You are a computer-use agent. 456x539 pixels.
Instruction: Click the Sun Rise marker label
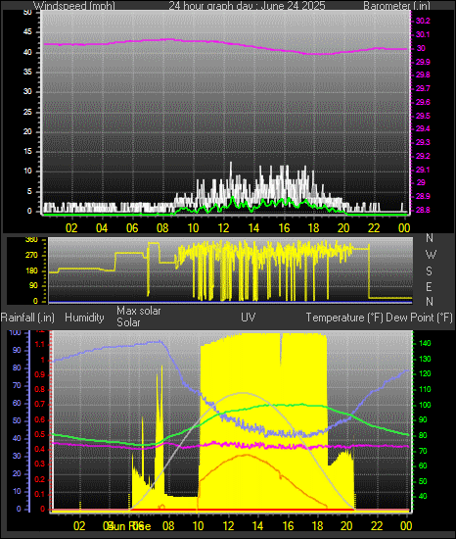pyautogui.click(x=130, y=526)
